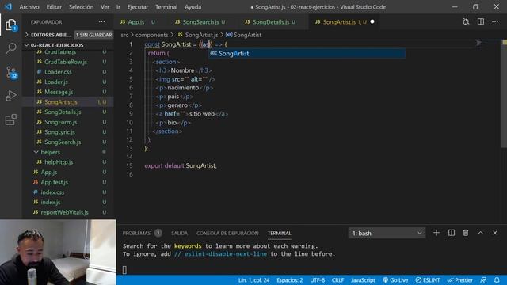Click Lín. 1, col. 24 cursor position

[x=253, y=280]
